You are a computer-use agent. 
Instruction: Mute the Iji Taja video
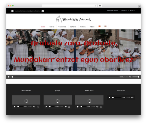(66, 107)
